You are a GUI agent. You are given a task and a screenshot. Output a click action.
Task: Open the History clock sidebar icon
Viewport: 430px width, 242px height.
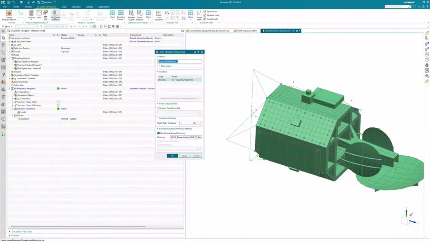3,119
